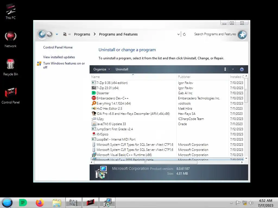Expand the chevron after Programs breadcrumb
The height and width of the screenshot is (208, 278).
(95, 34)
